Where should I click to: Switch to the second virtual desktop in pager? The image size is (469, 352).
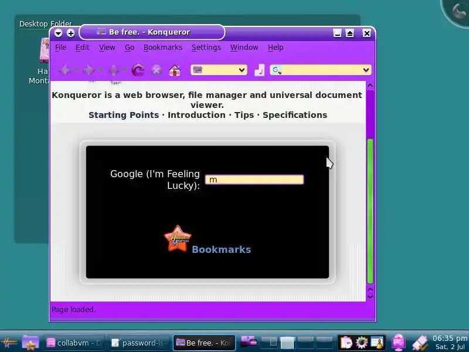click(287, 343)
